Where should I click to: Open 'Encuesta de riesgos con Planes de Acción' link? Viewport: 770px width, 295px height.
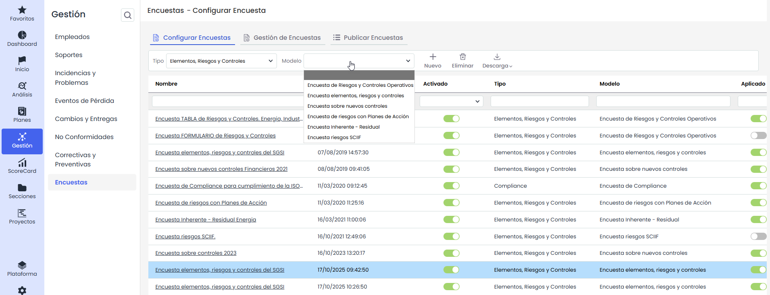click(x=211, y=203)
